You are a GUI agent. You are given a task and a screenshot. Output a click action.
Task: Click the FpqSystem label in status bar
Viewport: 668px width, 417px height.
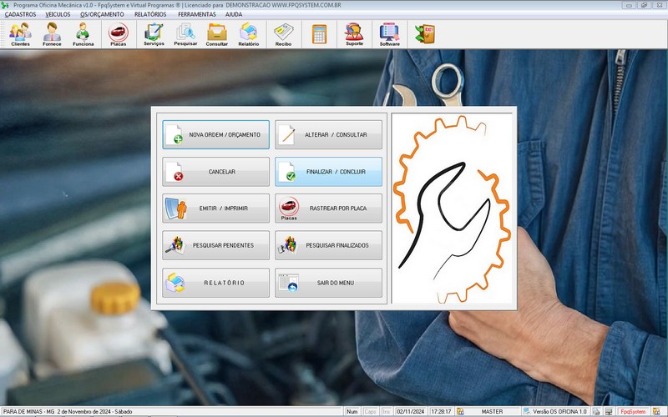point(638,411)
